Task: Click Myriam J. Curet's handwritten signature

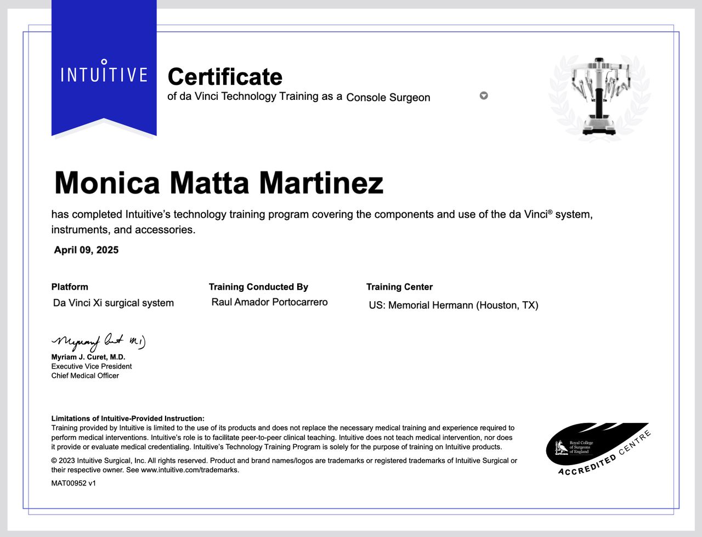Action: (x=99, y=342)
